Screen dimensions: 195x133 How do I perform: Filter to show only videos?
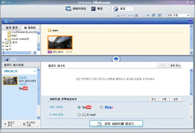(154, 15)
